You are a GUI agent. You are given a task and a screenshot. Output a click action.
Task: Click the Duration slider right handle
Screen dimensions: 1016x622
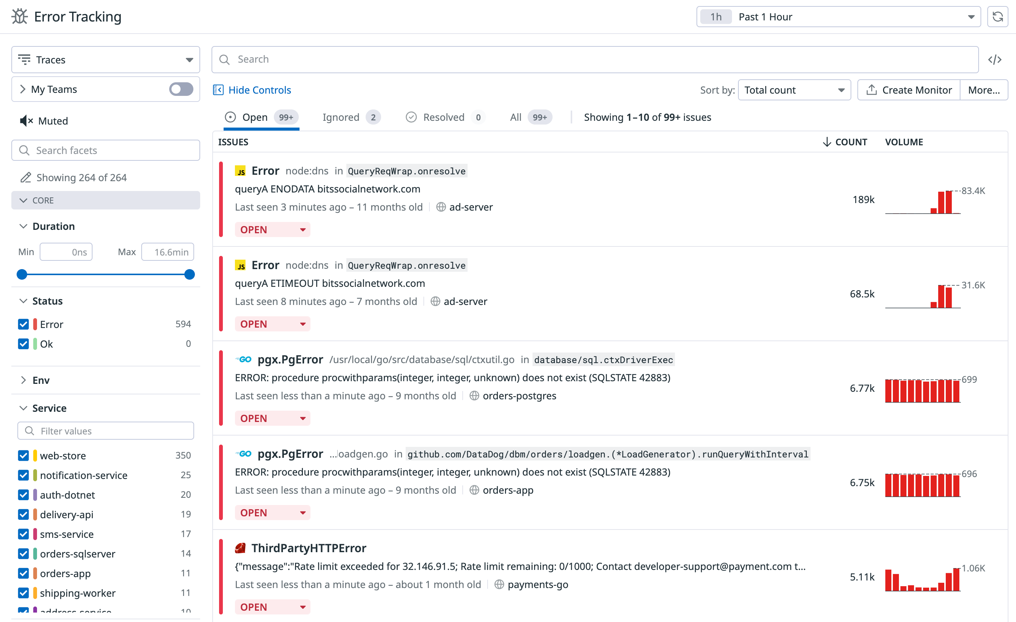coord(189,274)
